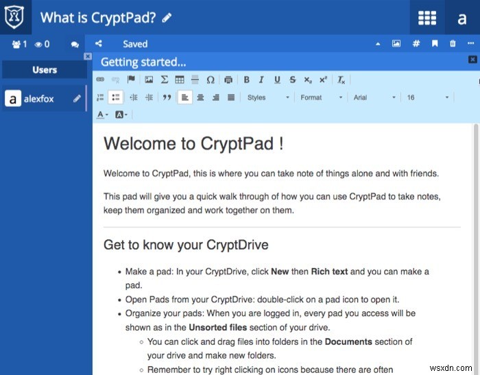Click the Getting started banner title
This screenshot has width=480, height=375.
coord(143,62)
